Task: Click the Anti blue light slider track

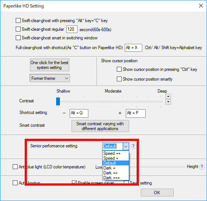Action: 157,167
